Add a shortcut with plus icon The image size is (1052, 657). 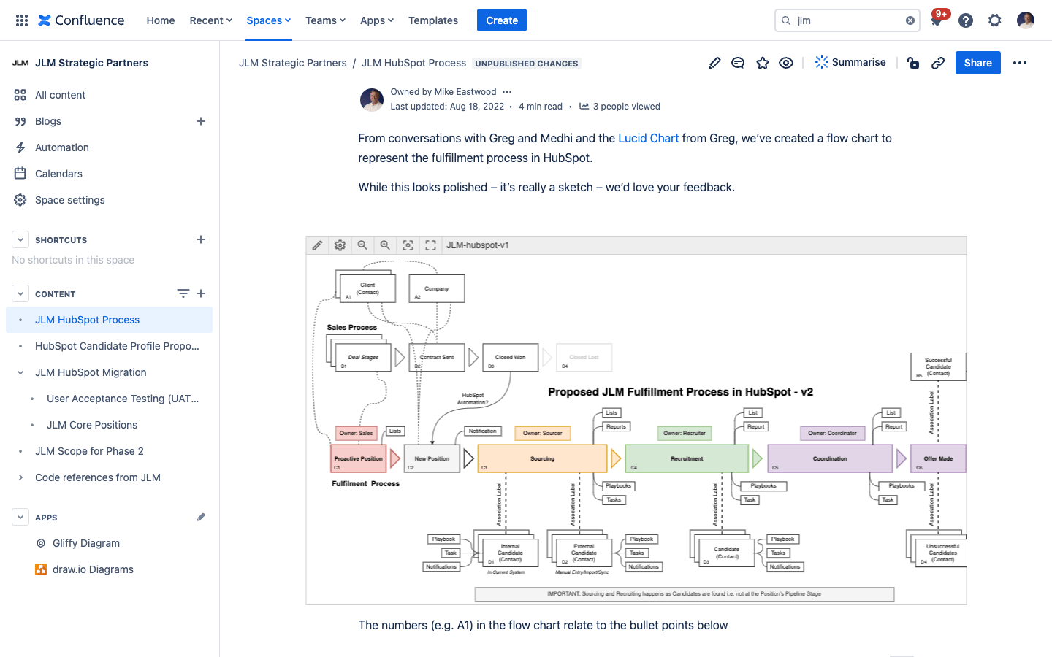tap(201, 239)
